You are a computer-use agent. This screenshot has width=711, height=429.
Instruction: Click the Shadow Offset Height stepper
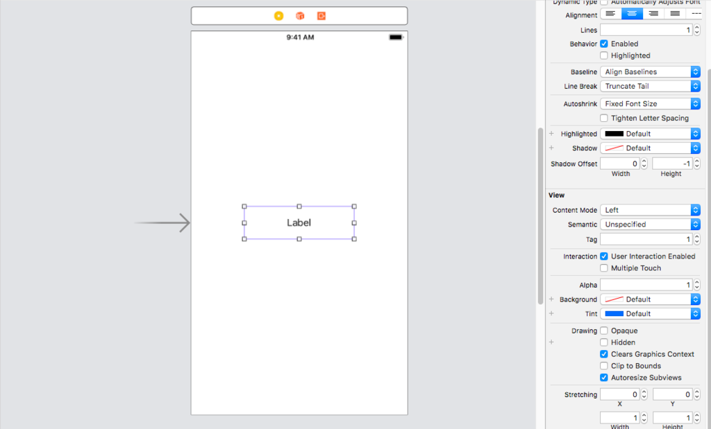point(697,164)
